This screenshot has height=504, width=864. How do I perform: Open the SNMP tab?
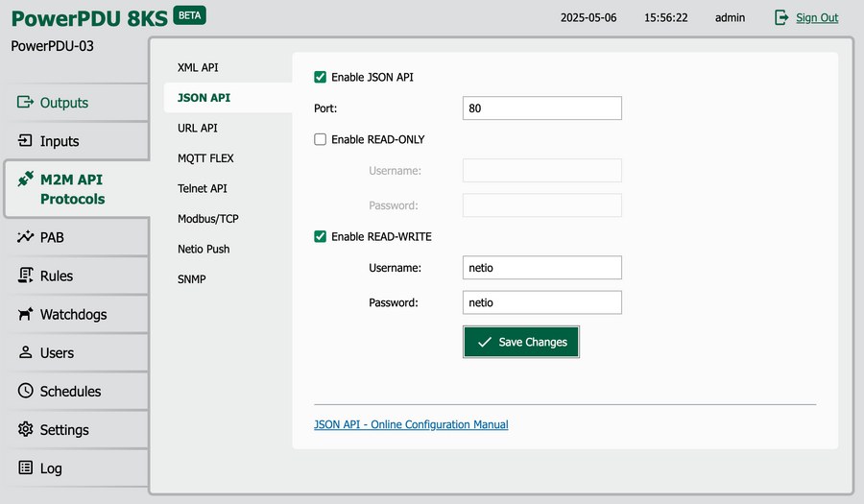[x=192, y=279]
